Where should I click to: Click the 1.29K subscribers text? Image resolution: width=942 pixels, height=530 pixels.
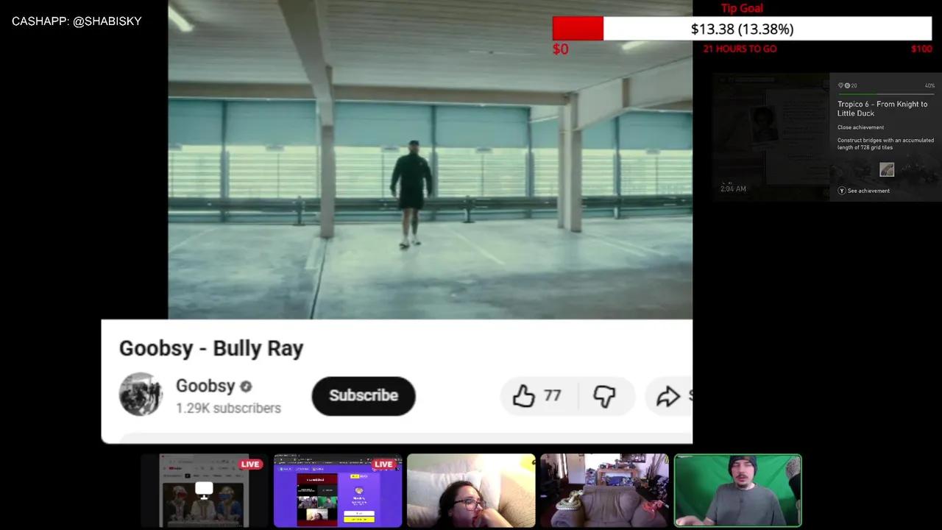point(228,408)
